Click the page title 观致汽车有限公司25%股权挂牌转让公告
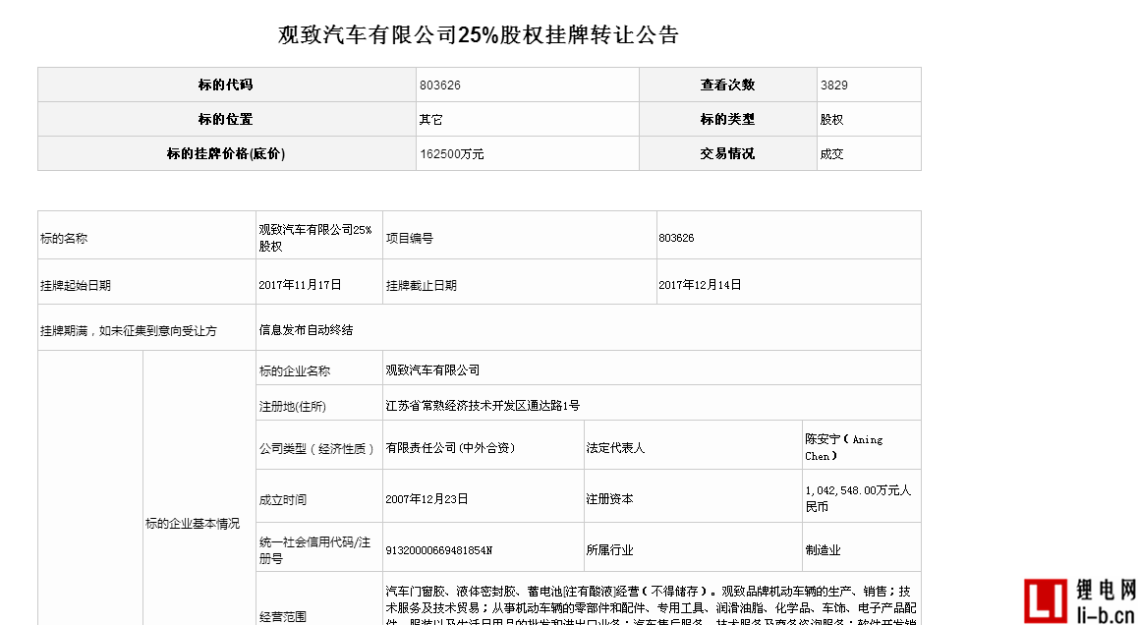 pyautogui.click(x=479, y=34)
